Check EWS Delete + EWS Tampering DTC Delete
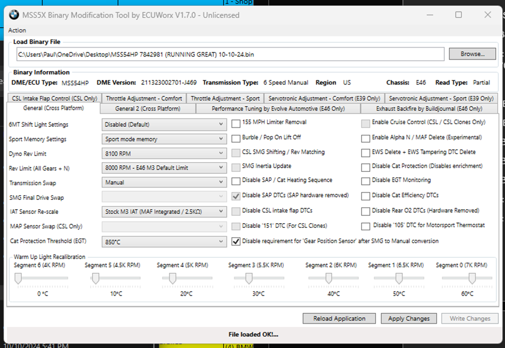 (366, 153)
